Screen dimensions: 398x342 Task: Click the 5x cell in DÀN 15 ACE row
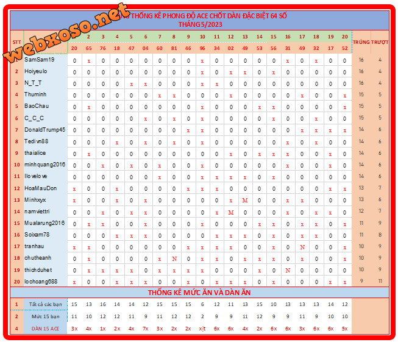pyautogui.click(x=345, y=329)
